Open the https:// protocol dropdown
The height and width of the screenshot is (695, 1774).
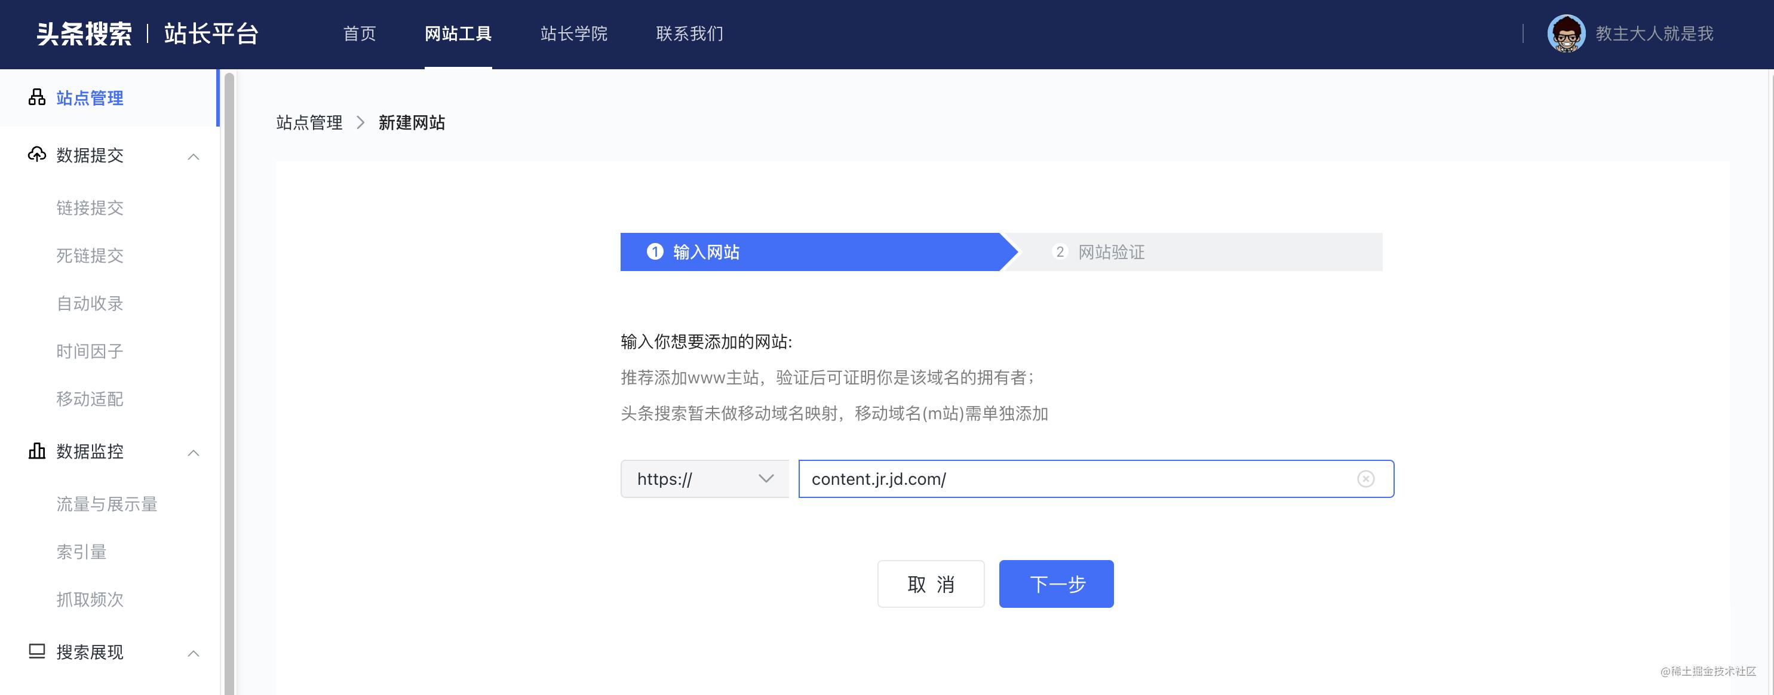pyautogui.click(x=704, y=479)
